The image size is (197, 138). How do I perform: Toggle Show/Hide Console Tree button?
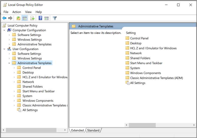25,18
